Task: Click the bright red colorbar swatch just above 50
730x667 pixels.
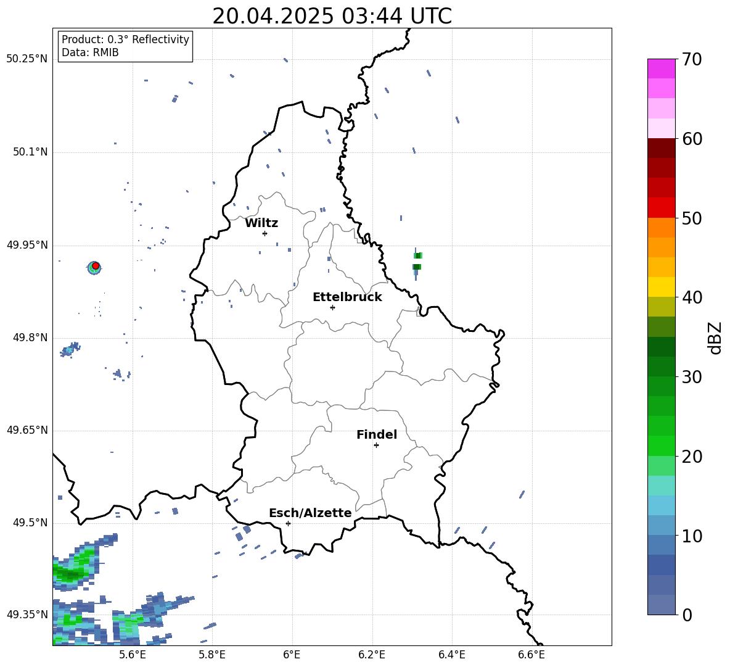Action: (x=661, y=208)
